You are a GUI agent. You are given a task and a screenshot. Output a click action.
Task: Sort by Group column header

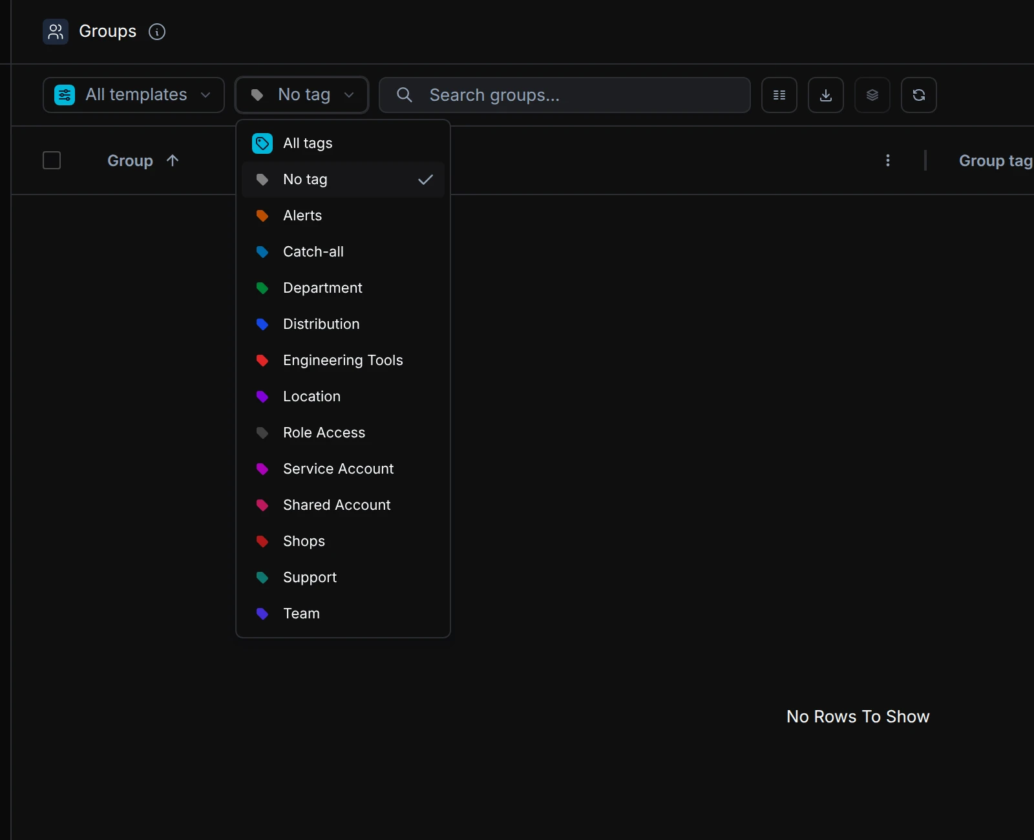tap(130, 161)
